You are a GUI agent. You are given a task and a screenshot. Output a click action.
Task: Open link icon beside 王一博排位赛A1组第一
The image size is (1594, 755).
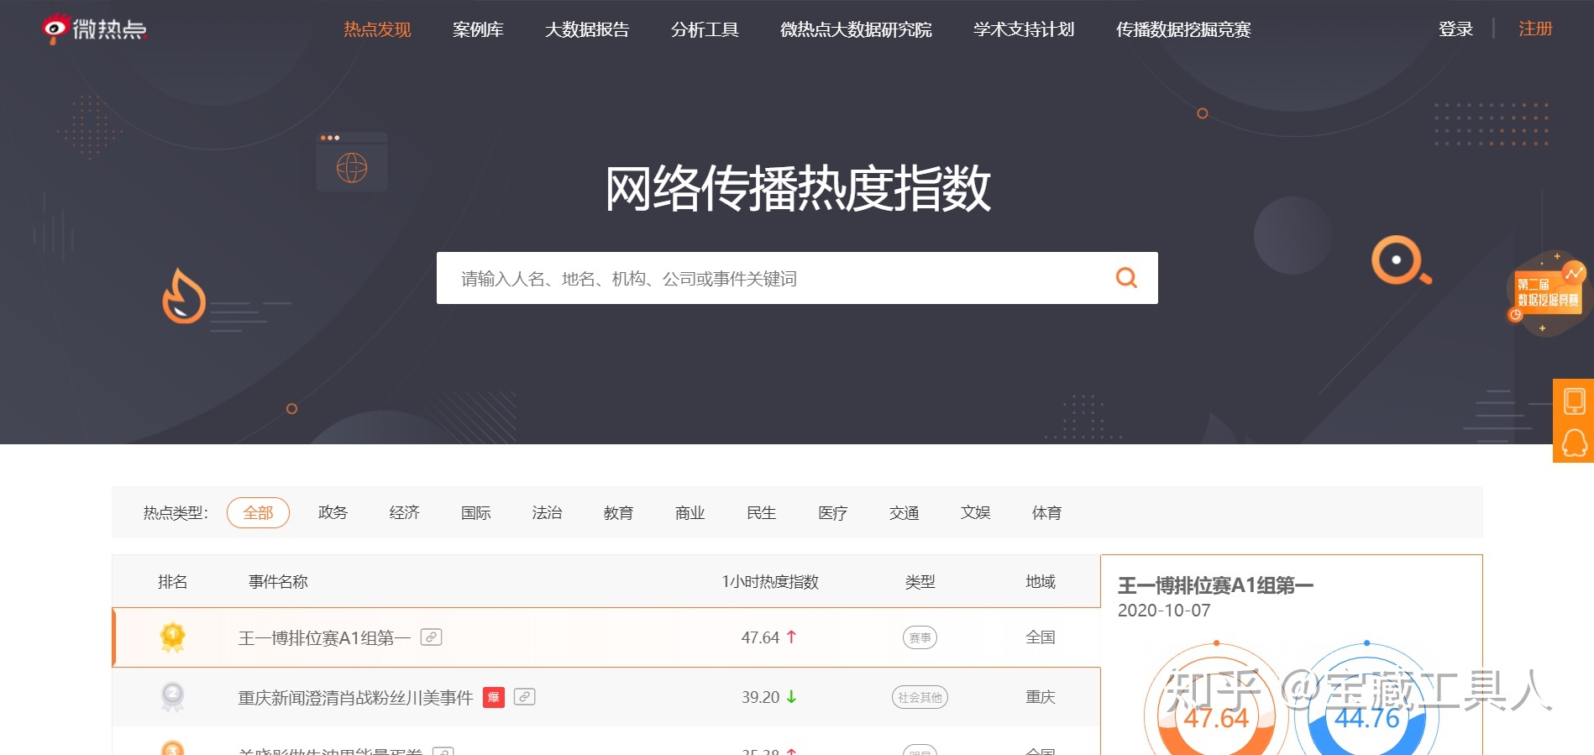pos(431,637)
